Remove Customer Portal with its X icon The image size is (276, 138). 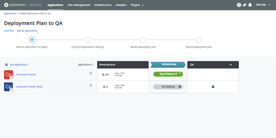(90, 73)
